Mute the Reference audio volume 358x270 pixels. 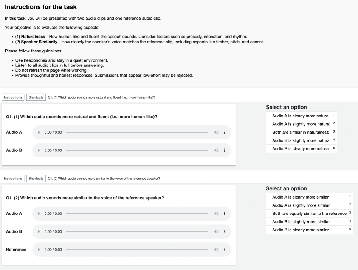[x=215, y=250]
